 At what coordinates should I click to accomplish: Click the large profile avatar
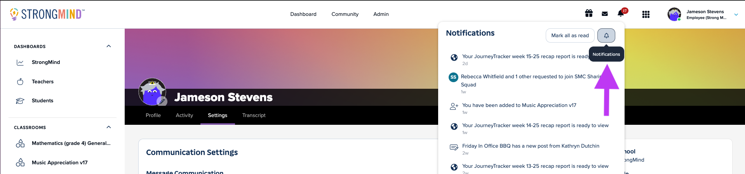(x=152, y=92)
